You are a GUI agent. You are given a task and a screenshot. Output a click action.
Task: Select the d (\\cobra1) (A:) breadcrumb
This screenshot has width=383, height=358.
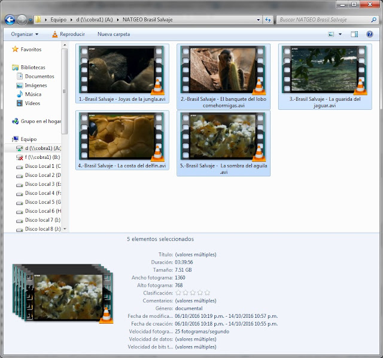point(95,20)
